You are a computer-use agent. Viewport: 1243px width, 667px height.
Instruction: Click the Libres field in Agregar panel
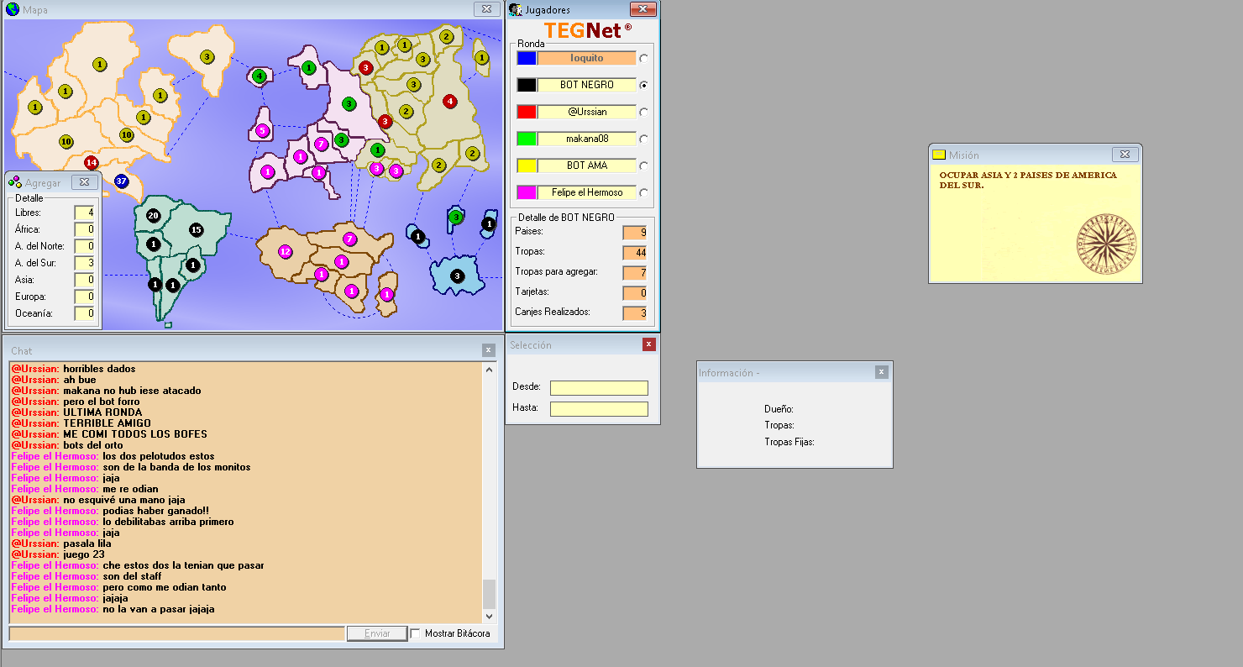click(84, 213)
